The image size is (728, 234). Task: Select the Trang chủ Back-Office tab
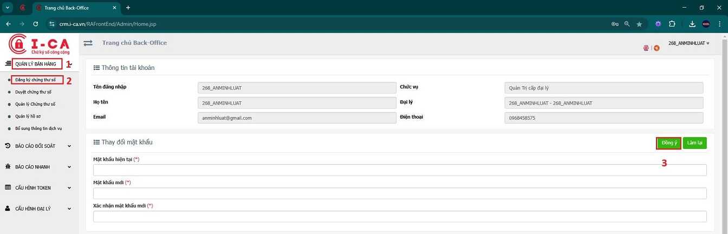coord(77,8)
